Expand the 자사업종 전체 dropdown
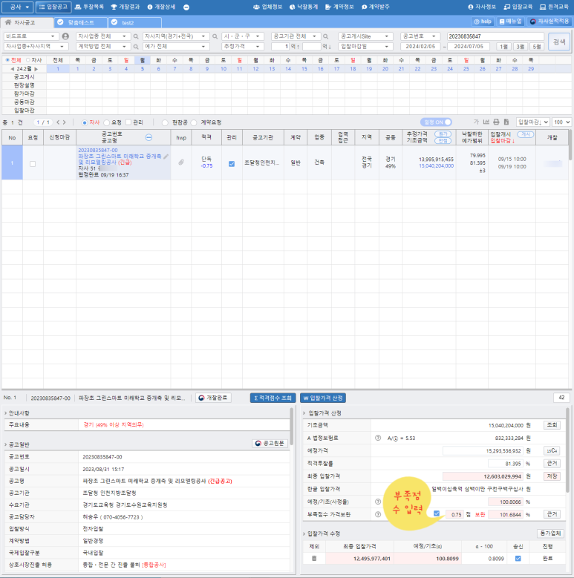Viewport: 574px width, 578px height. (102, 36)
